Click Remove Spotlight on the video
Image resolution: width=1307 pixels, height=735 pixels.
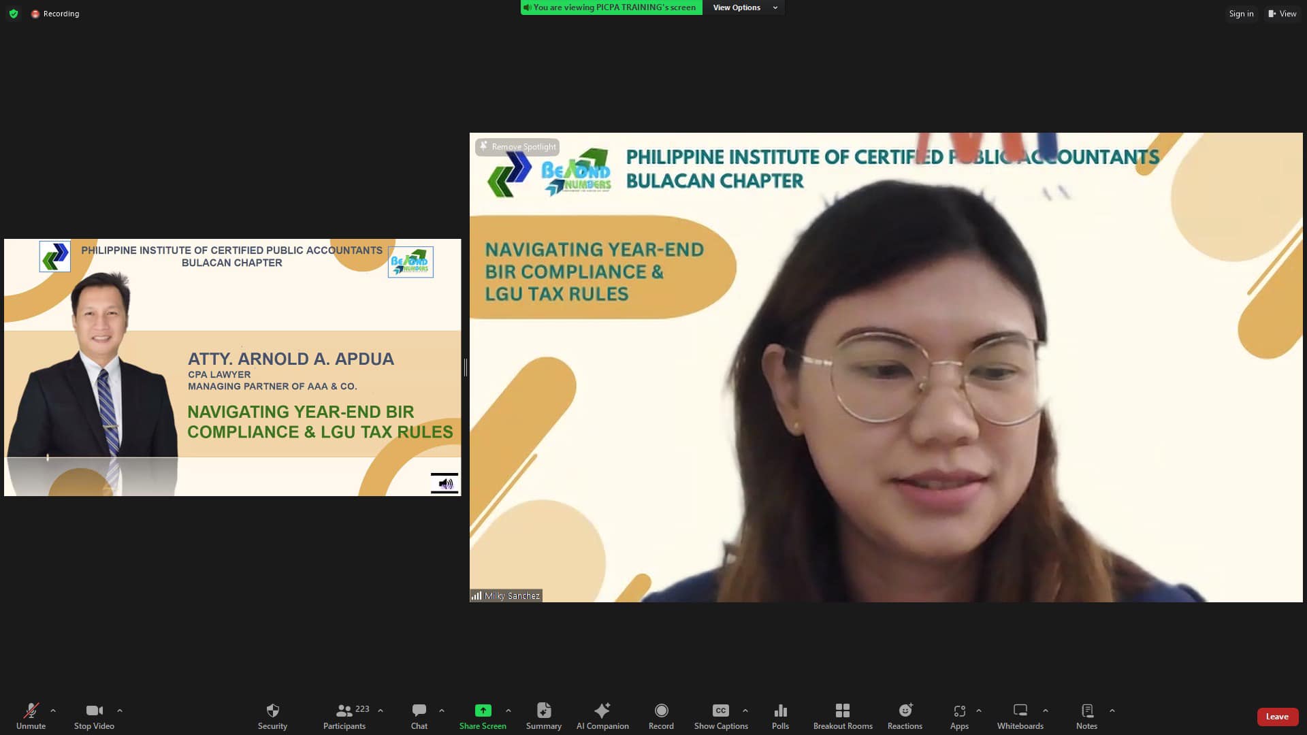(517, 146)
